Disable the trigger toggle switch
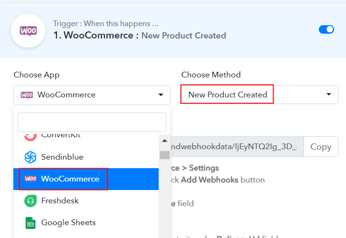This screenshot has width=346, height=238. 326,29
